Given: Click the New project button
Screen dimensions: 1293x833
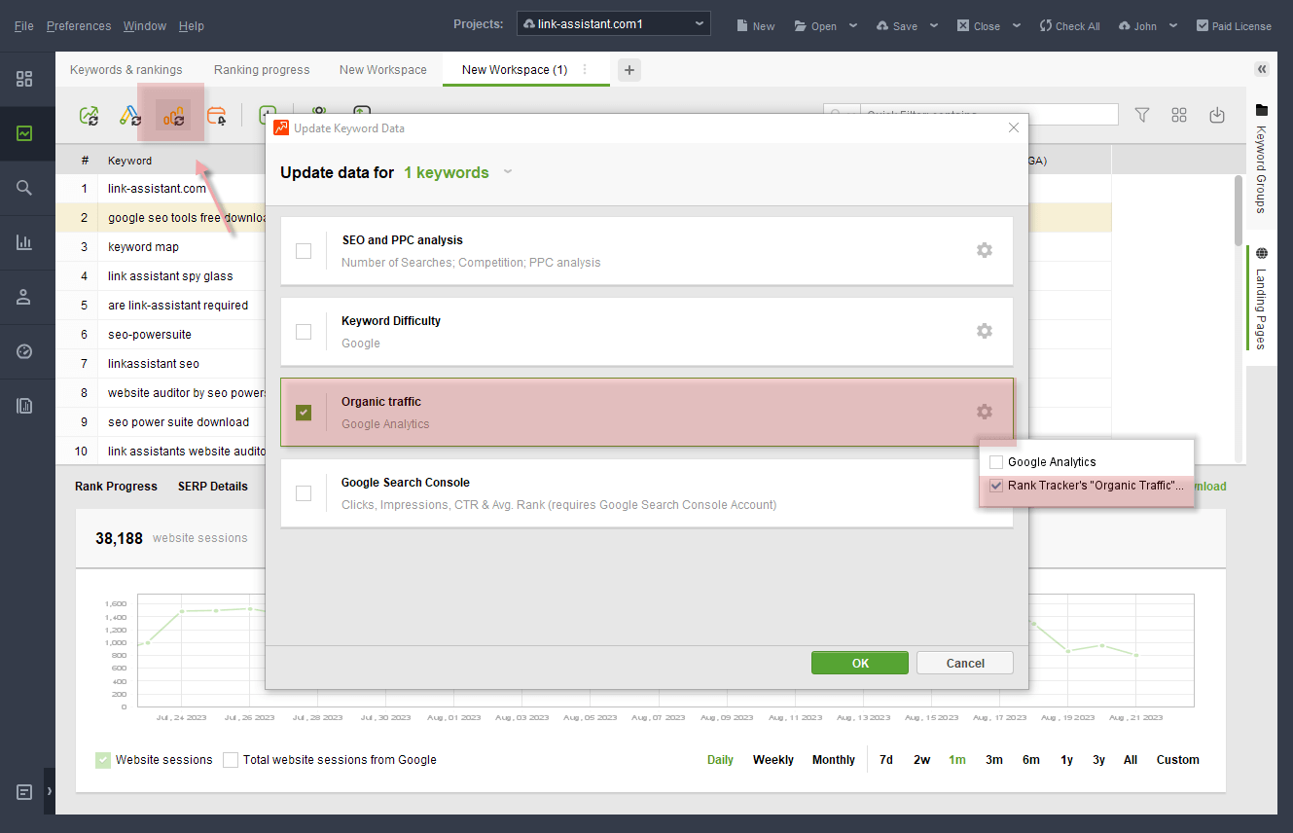Looking at the screenshot, I should [x=755, y=26].
